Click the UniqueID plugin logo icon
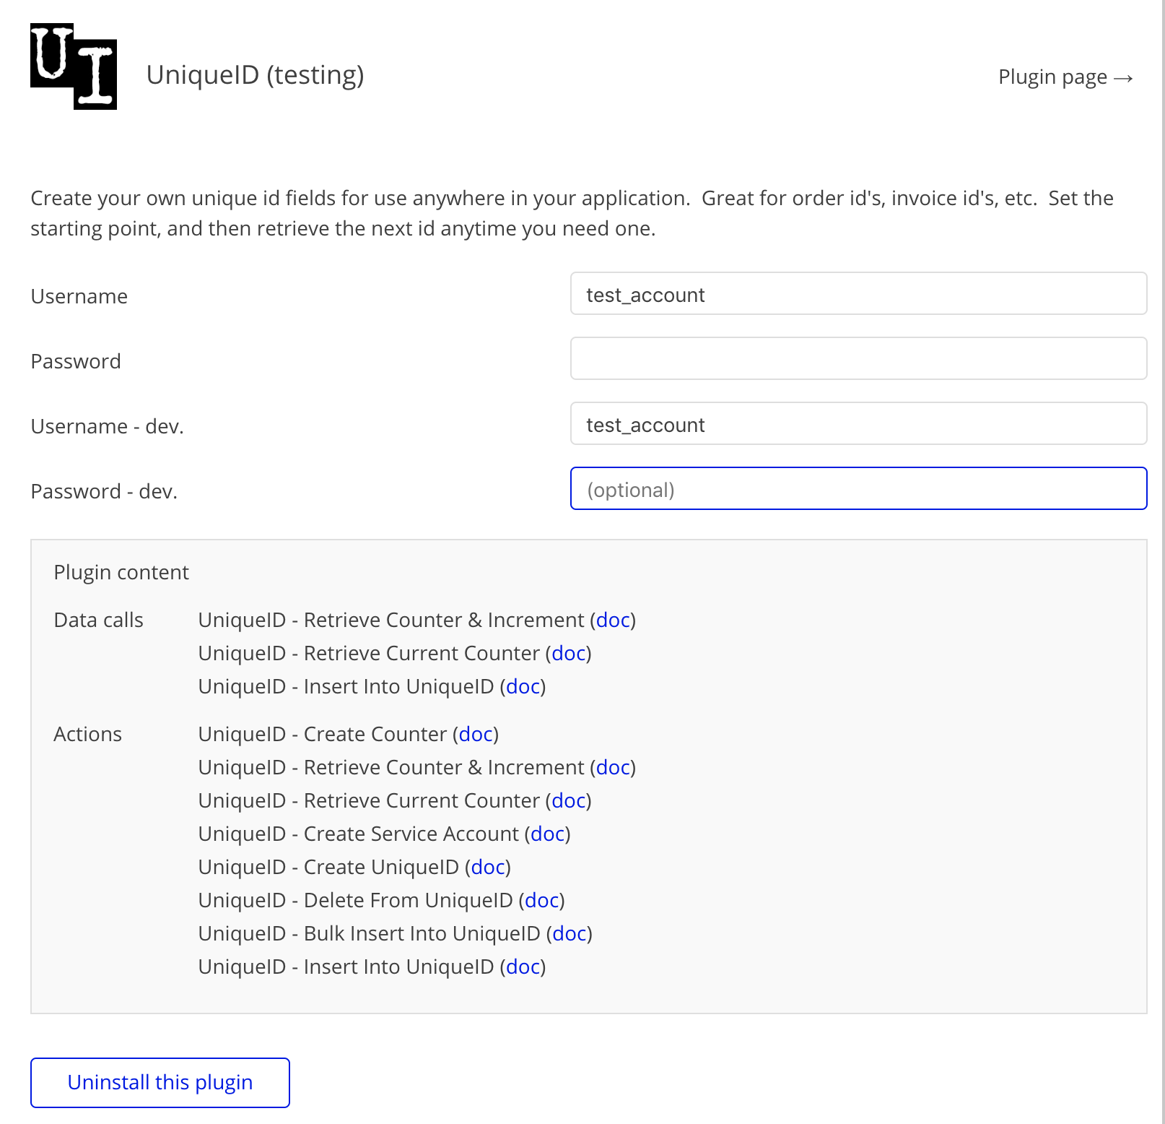 (x=74, y=66)
